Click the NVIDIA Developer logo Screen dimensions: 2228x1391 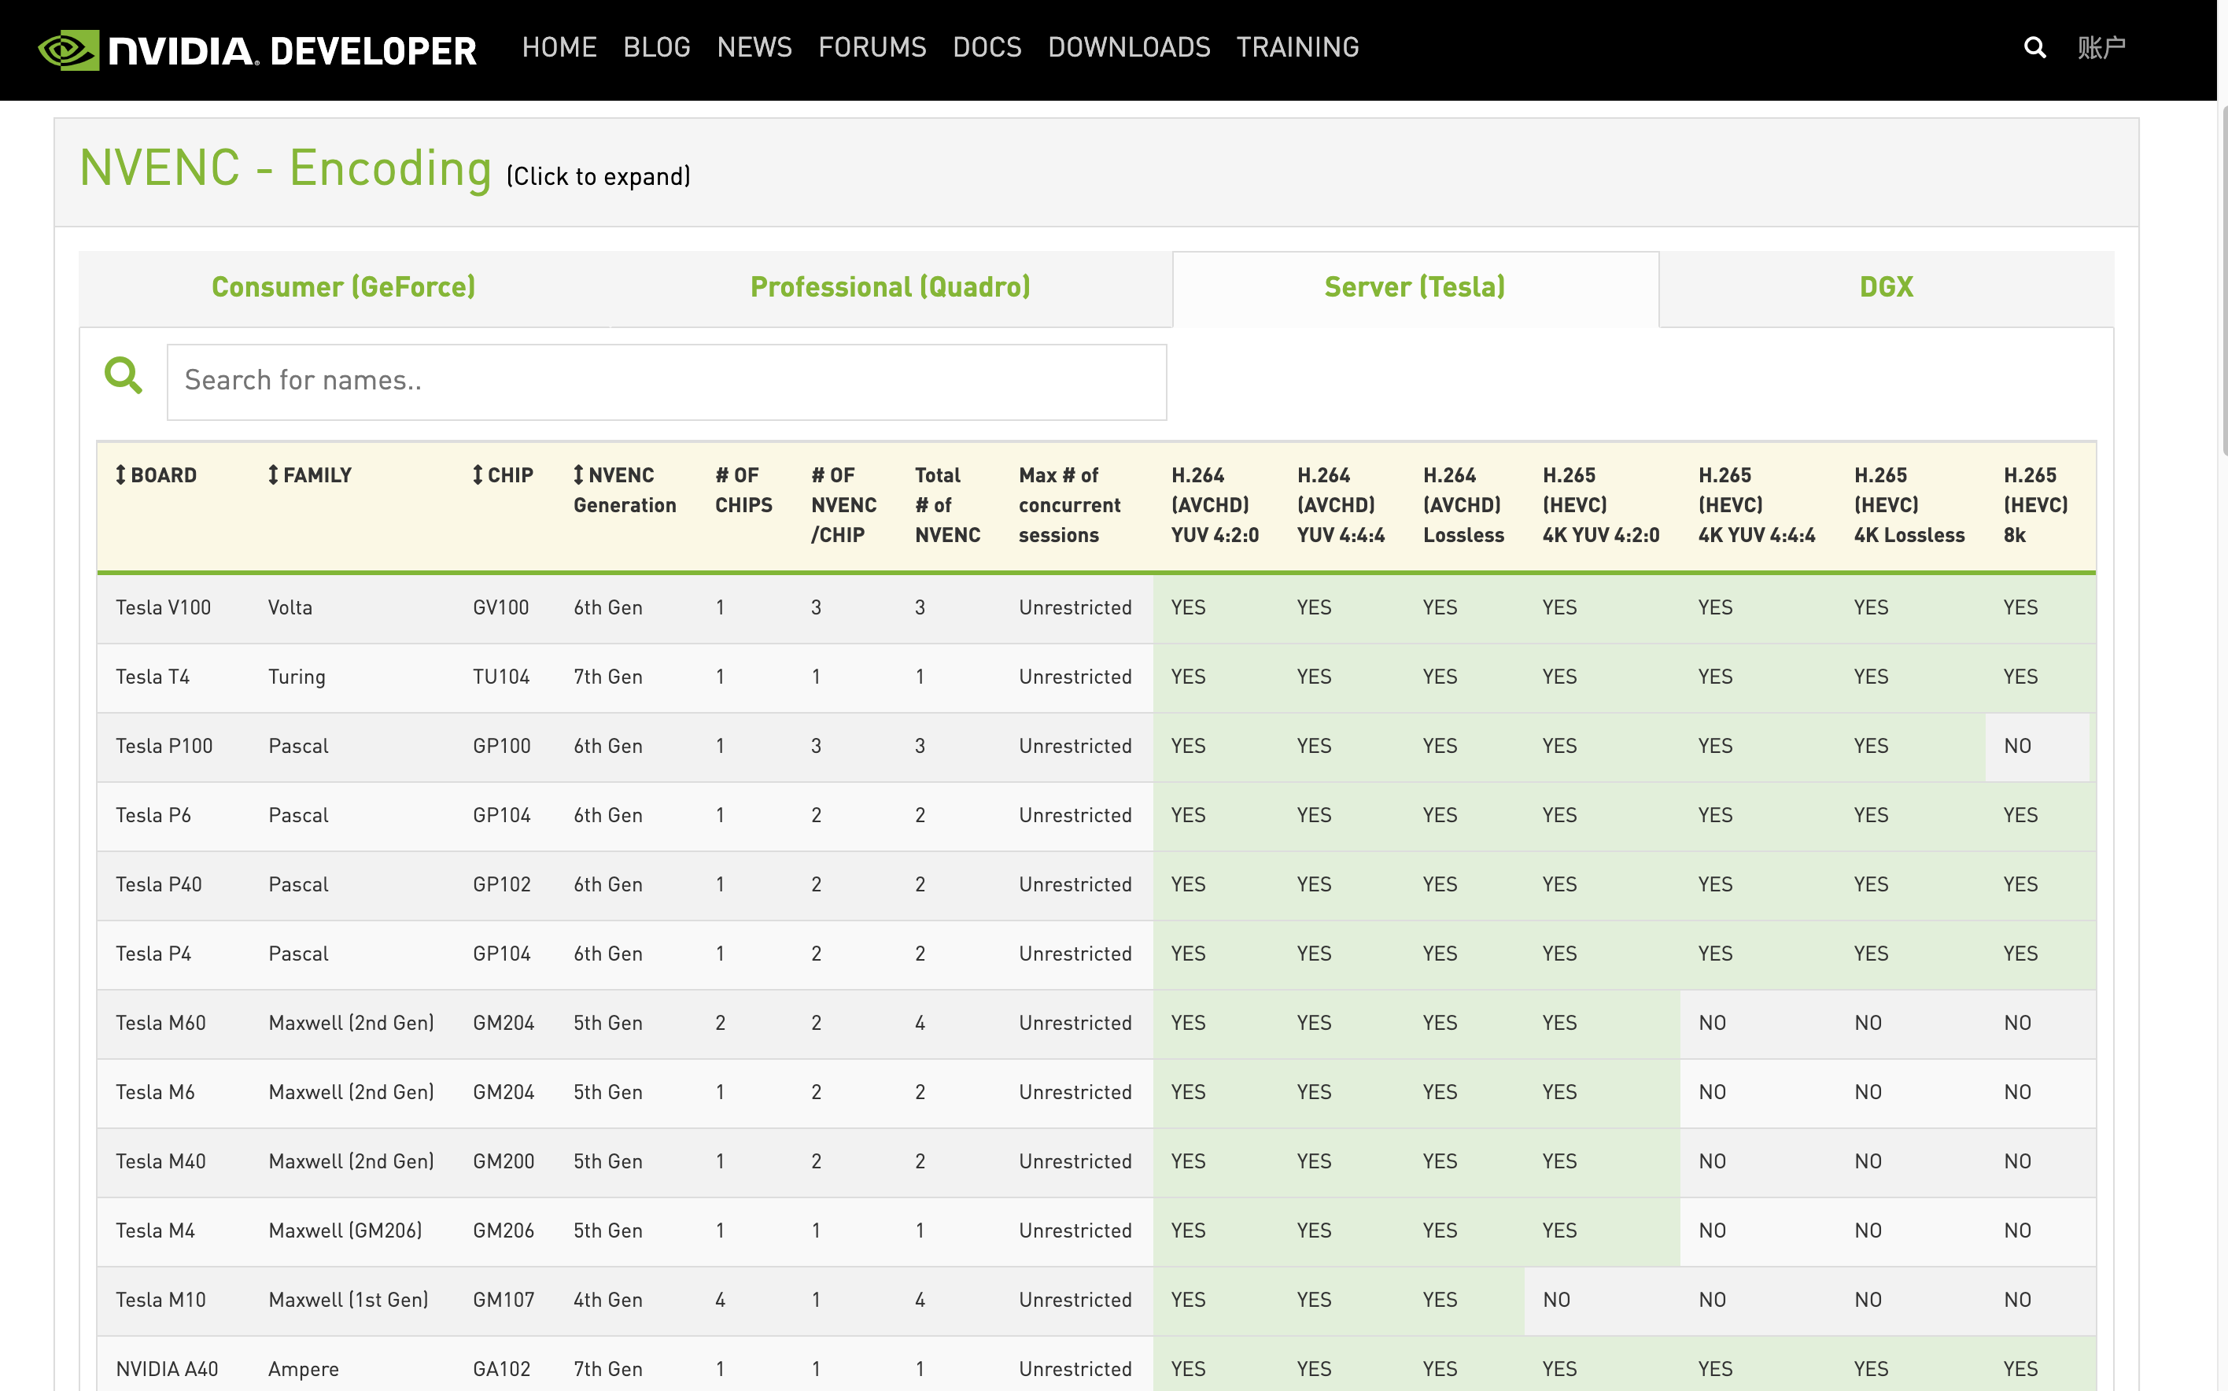click(x=256, y=50)
